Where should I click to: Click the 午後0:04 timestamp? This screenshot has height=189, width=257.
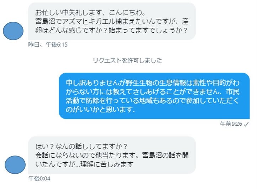tap(39, 179)
